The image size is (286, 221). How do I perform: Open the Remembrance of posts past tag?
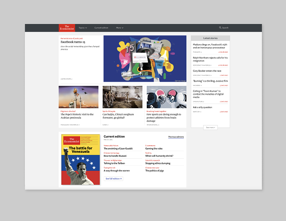click(71, 38)
